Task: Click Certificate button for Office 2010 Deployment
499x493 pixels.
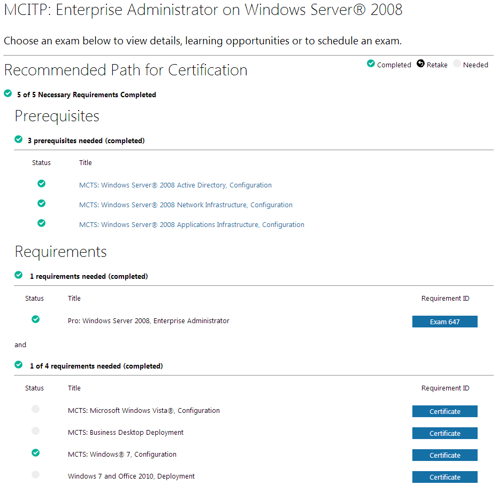Action: pyautogui.click(x=445, y=477)
